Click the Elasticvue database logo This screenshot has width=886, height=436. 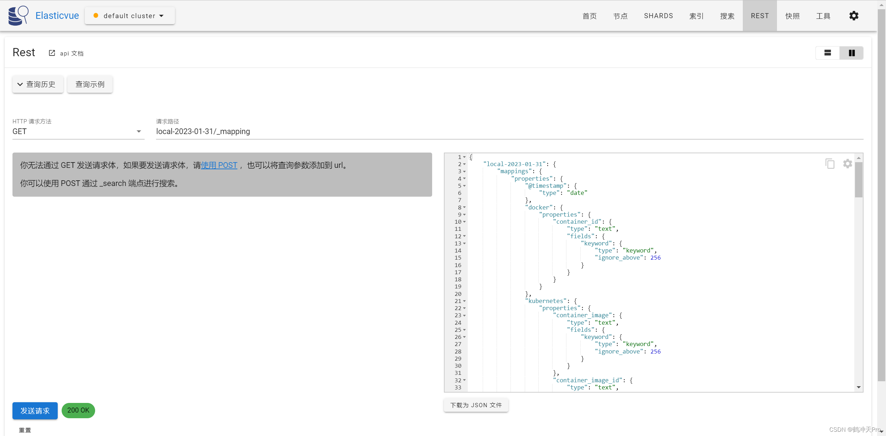[18, 15]
